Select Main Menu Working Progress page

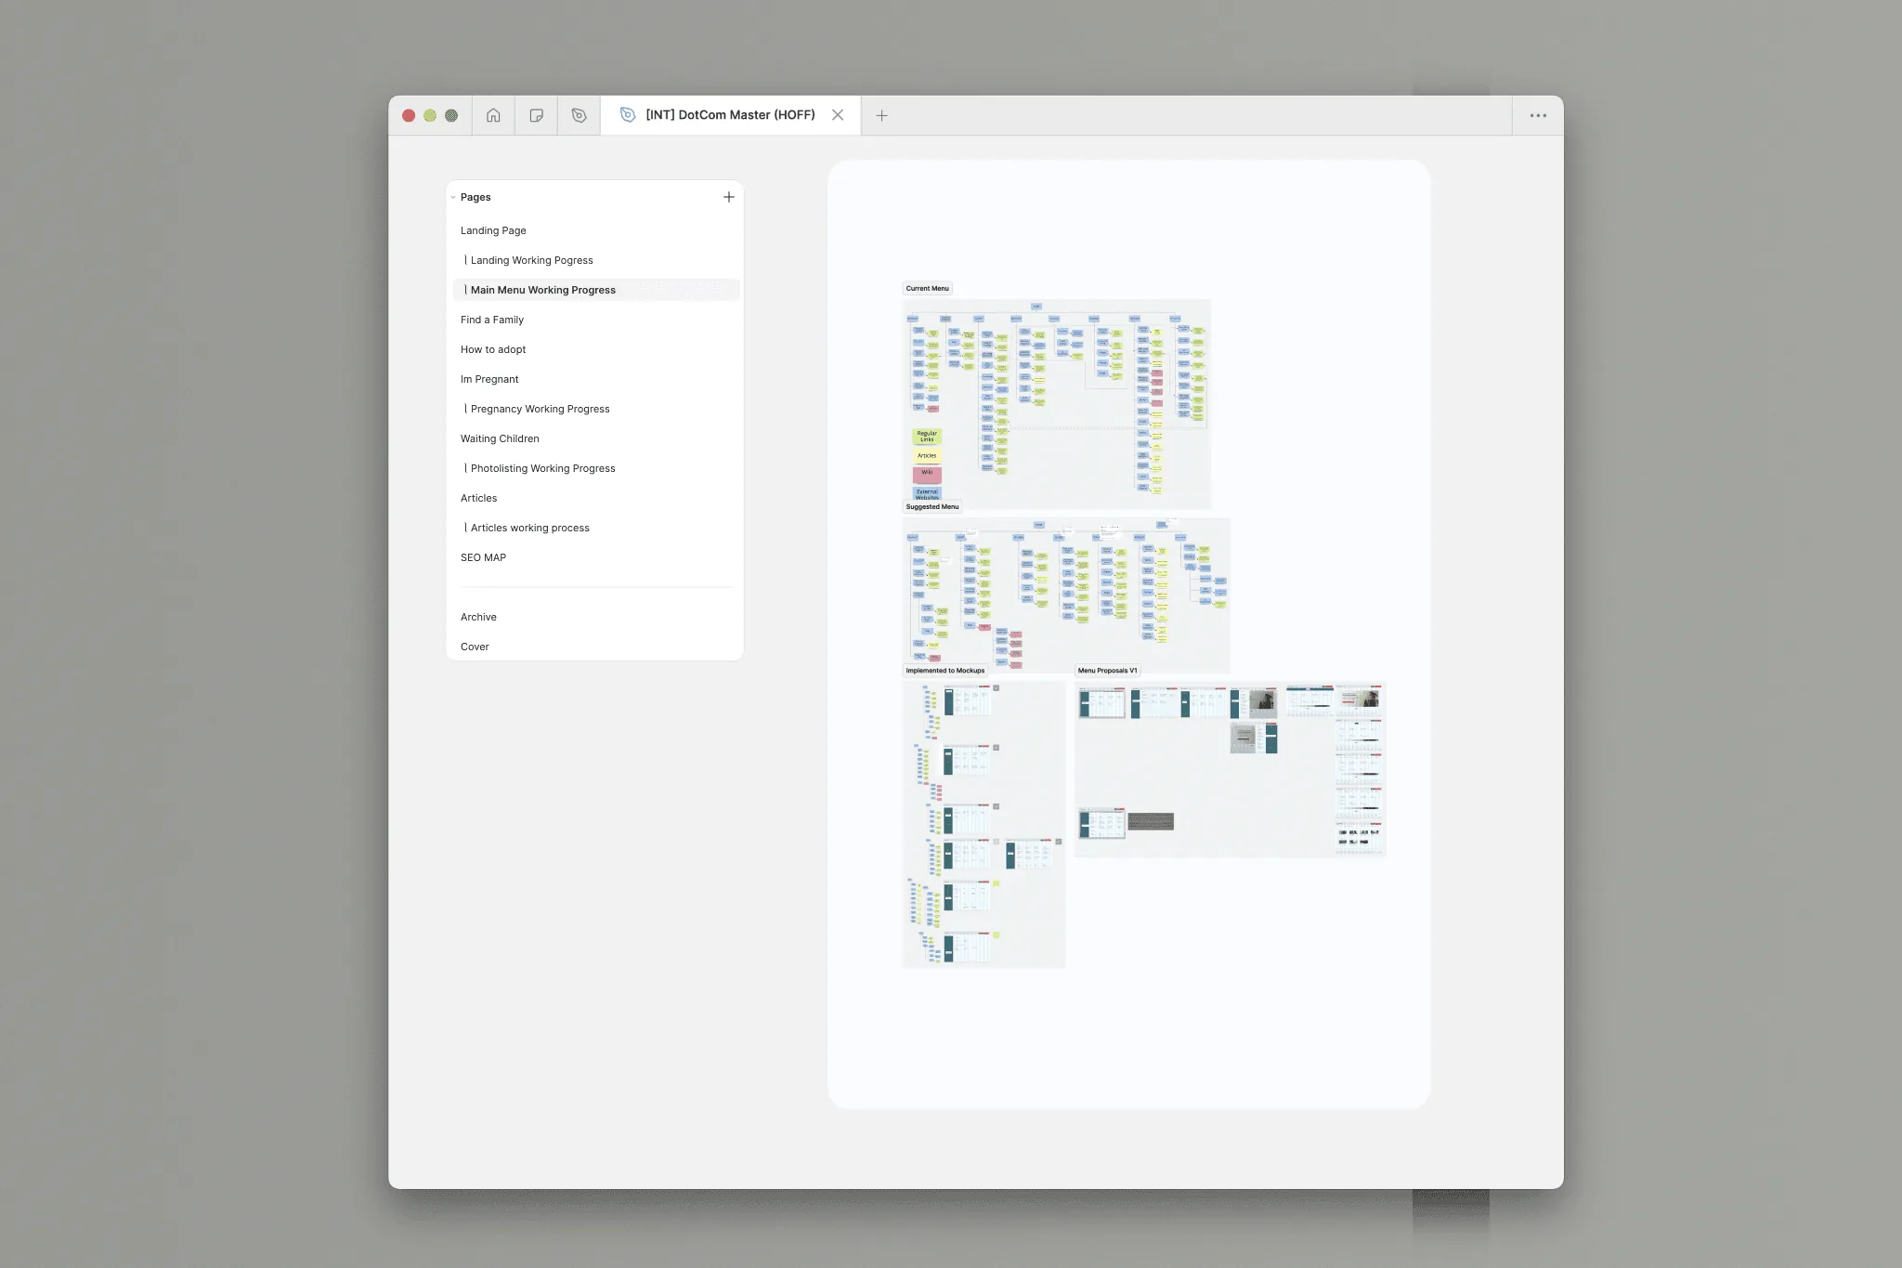596,290
